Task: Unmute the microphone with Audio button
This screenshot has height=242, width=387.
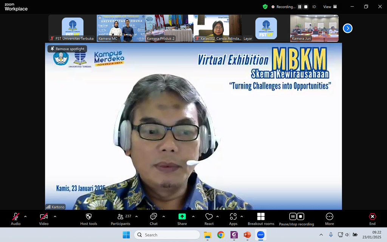Action: tap(15, 217)
